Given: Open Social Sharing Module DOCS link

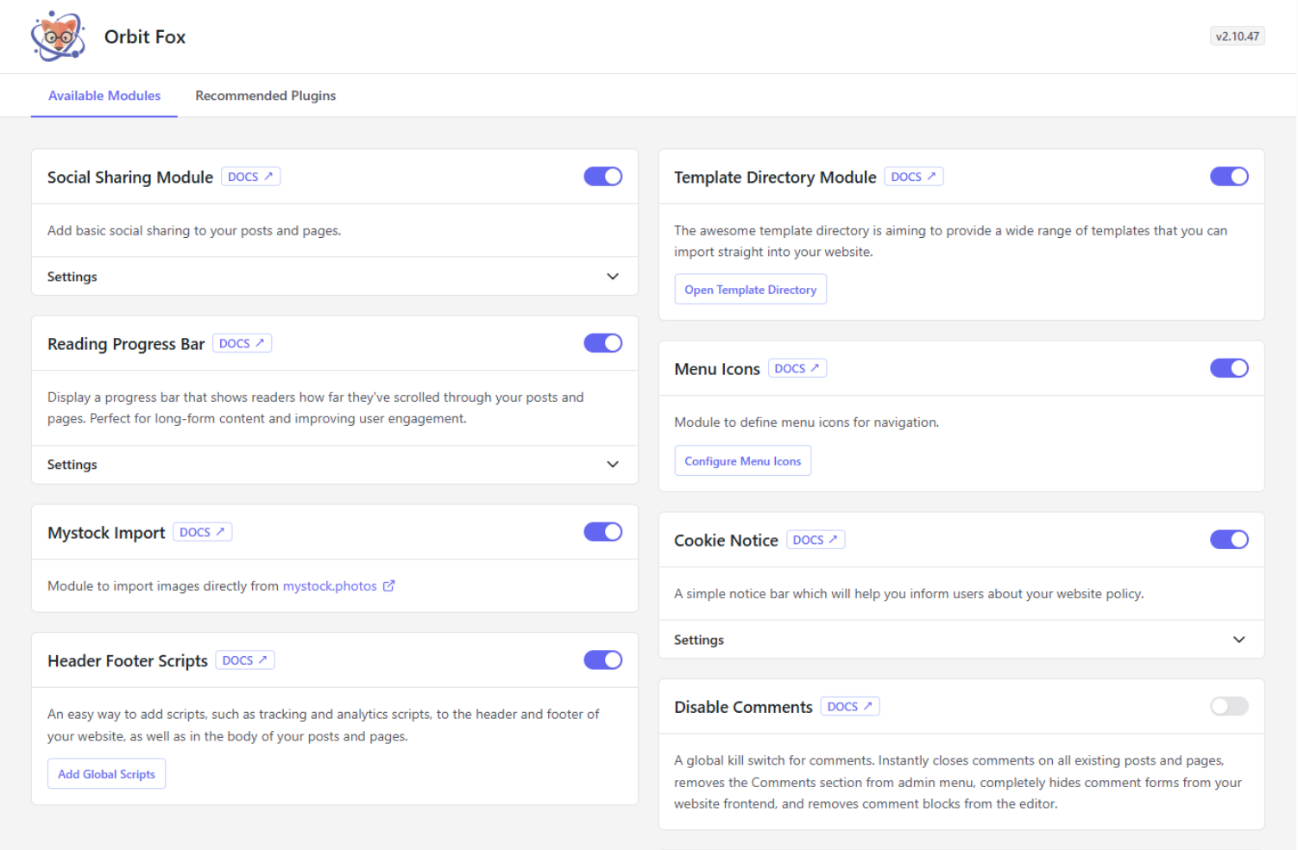Looking at the screenshot, I should [250, 177].
